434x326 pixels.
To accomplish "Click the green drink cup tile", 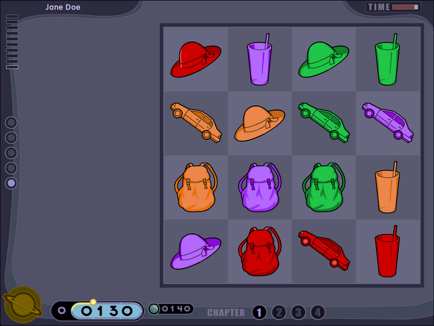I will (x=387, y=59).
